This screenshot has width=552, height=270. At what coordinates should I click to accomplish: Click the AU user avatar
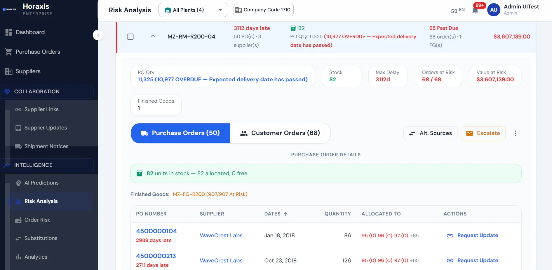tap(494, 10)
